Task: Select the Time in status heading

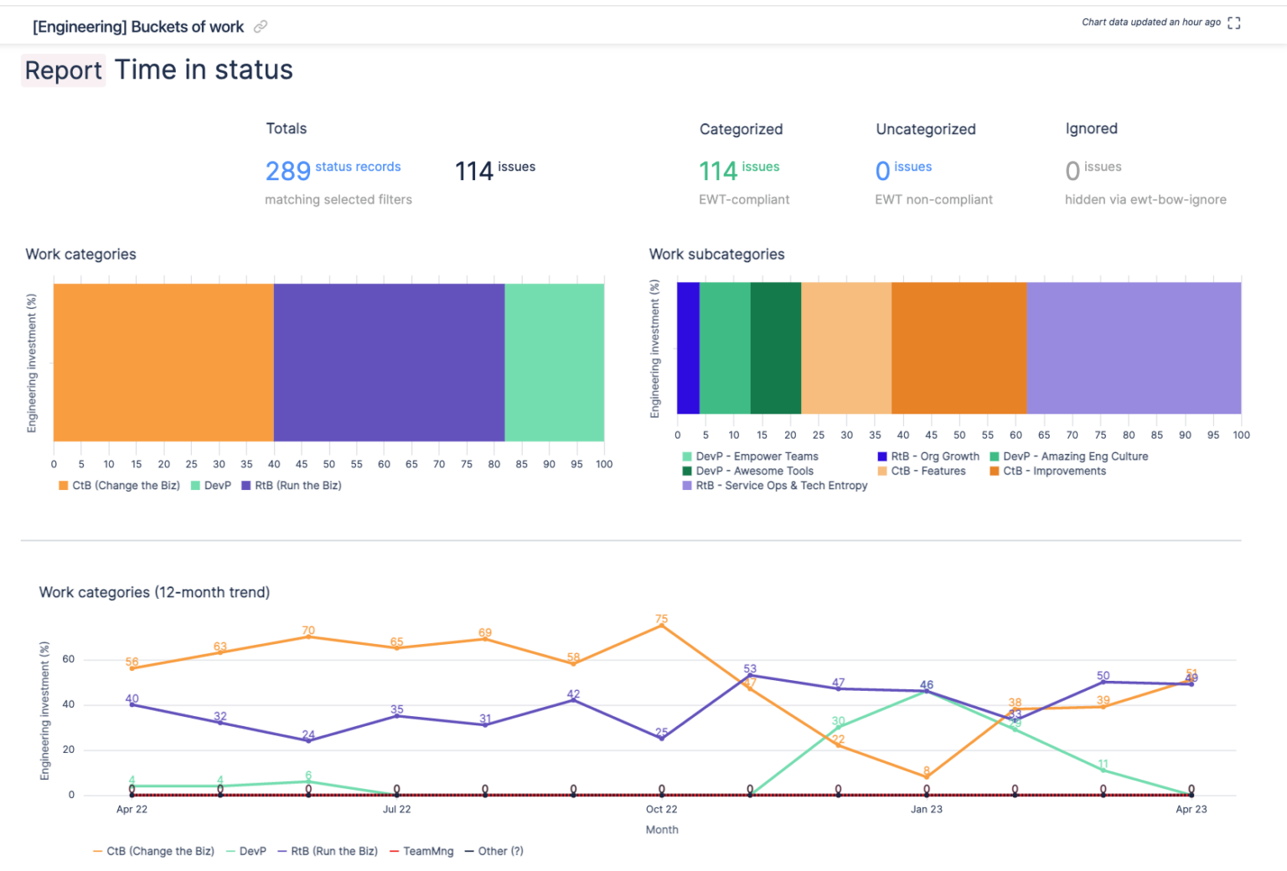Action: [204, 70]
